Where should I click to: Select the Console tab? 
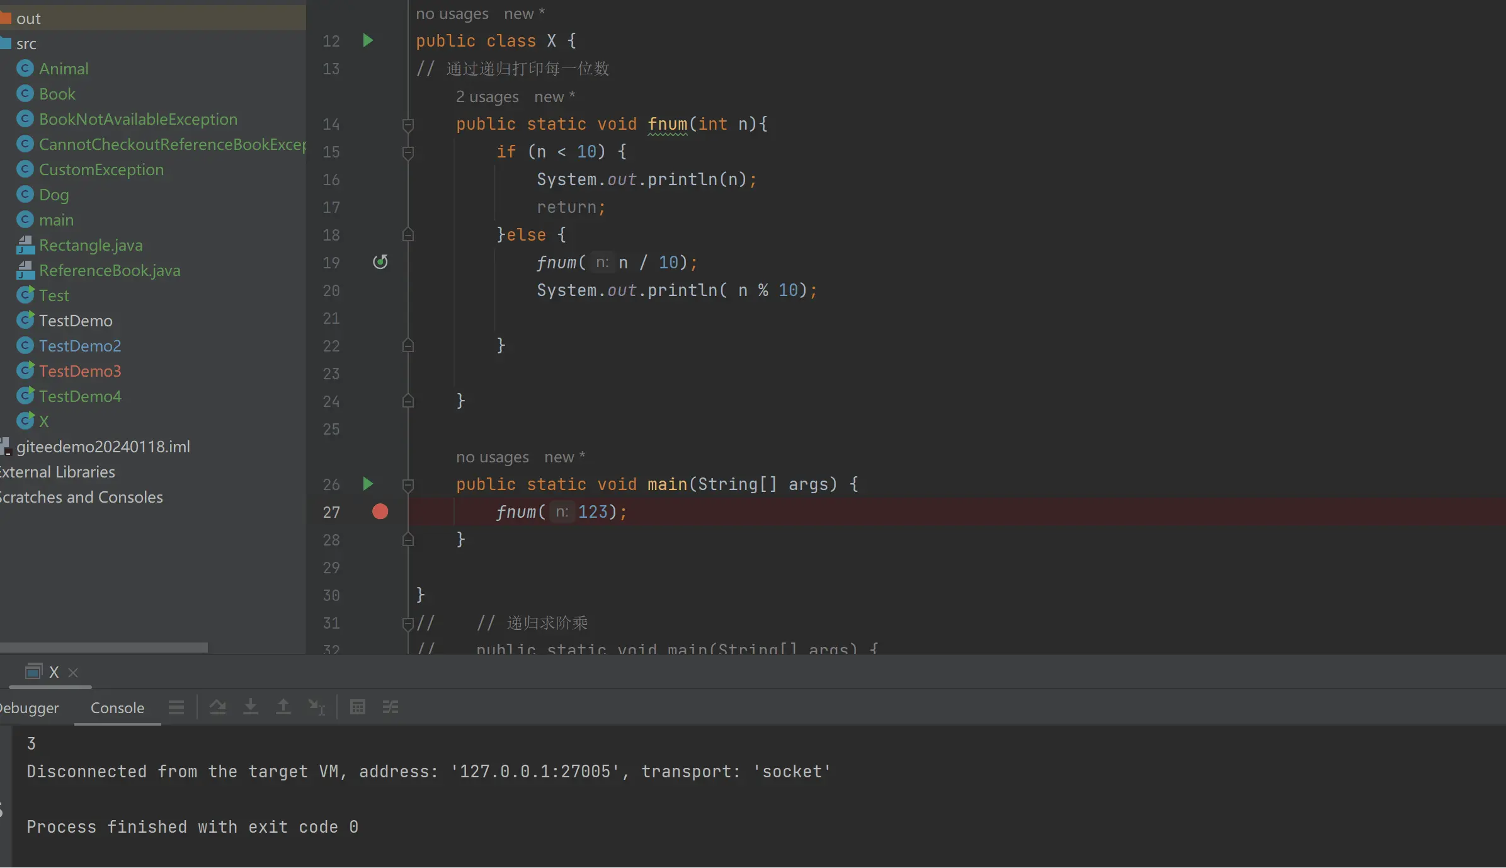tap(117, 708)
